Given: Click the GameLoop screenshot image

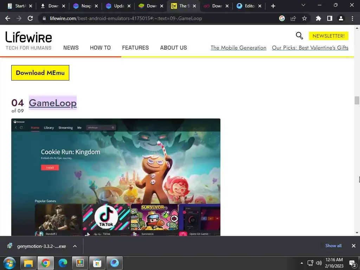Looking at the screenshot, I should click(116, 177).
